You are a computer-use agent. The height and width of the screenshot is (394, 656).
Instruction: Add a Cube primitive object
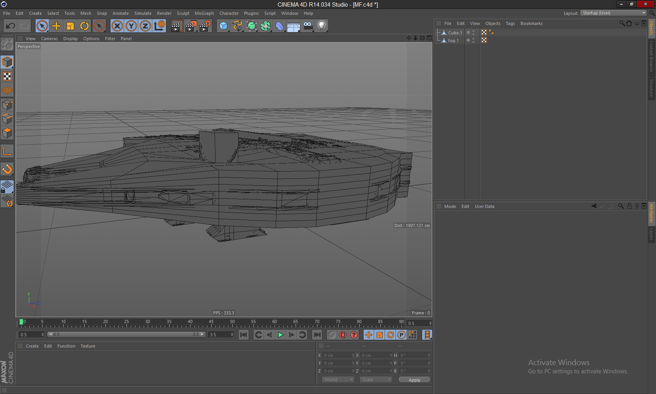(x=223, y=26)
